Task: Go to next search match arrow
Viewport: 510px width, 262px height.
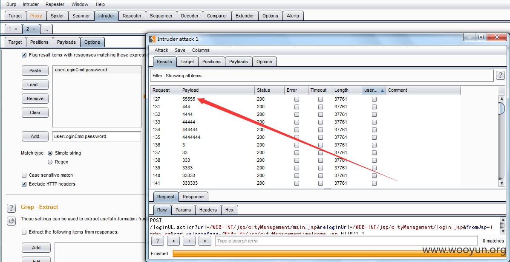Action: pyautogui.click(x=205, y=241)
